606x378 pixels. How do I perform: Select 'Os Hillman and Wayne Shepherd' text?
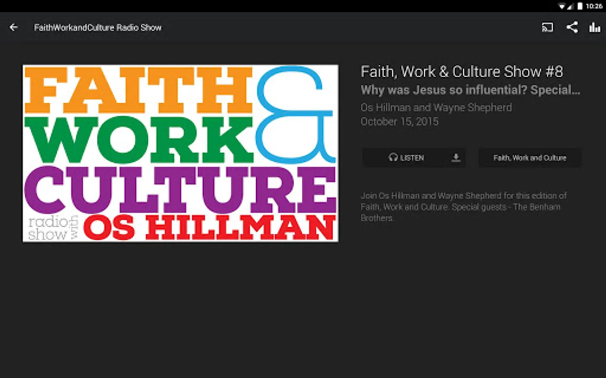pos(436,108)
